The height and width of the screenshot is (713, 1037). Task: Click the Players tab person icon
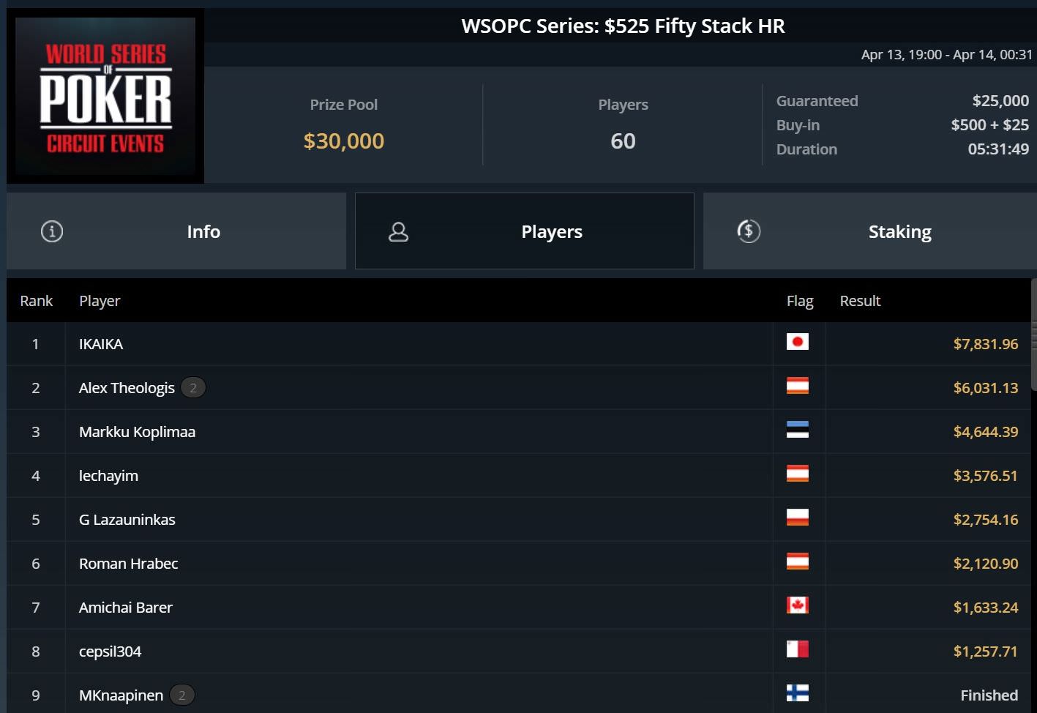tap(398, 232)
